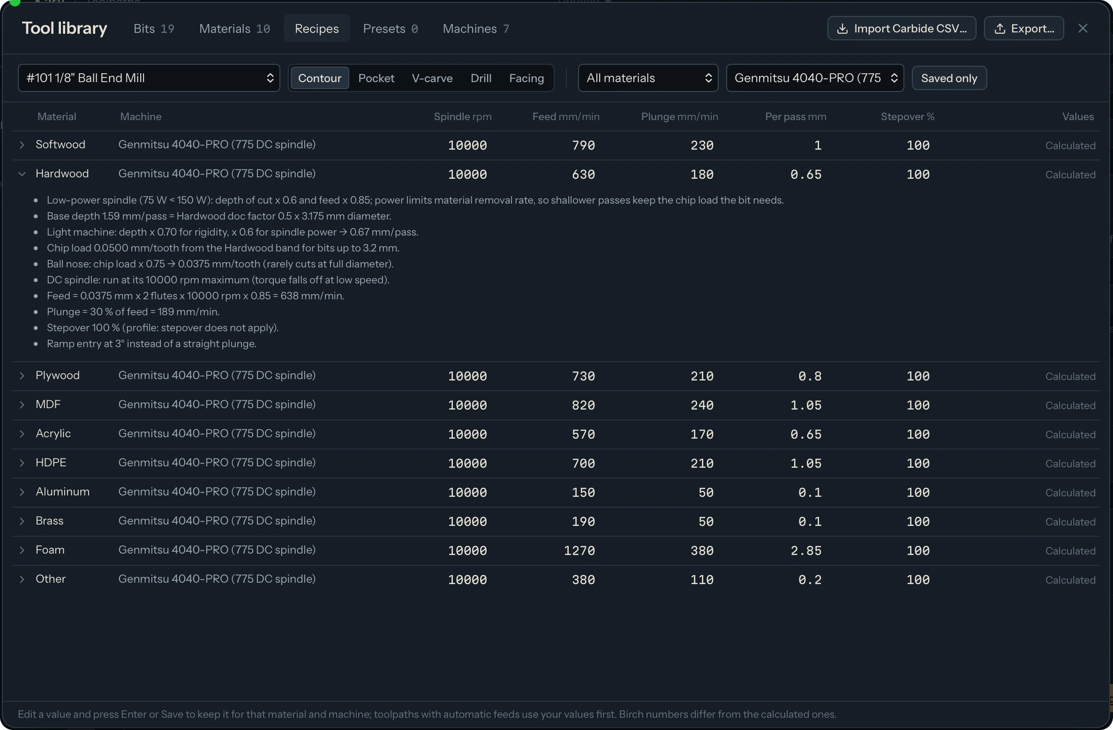Viewport: 1113px width, 730px height.
Task: Click the Export button
Action: (x=1023, y=28)
